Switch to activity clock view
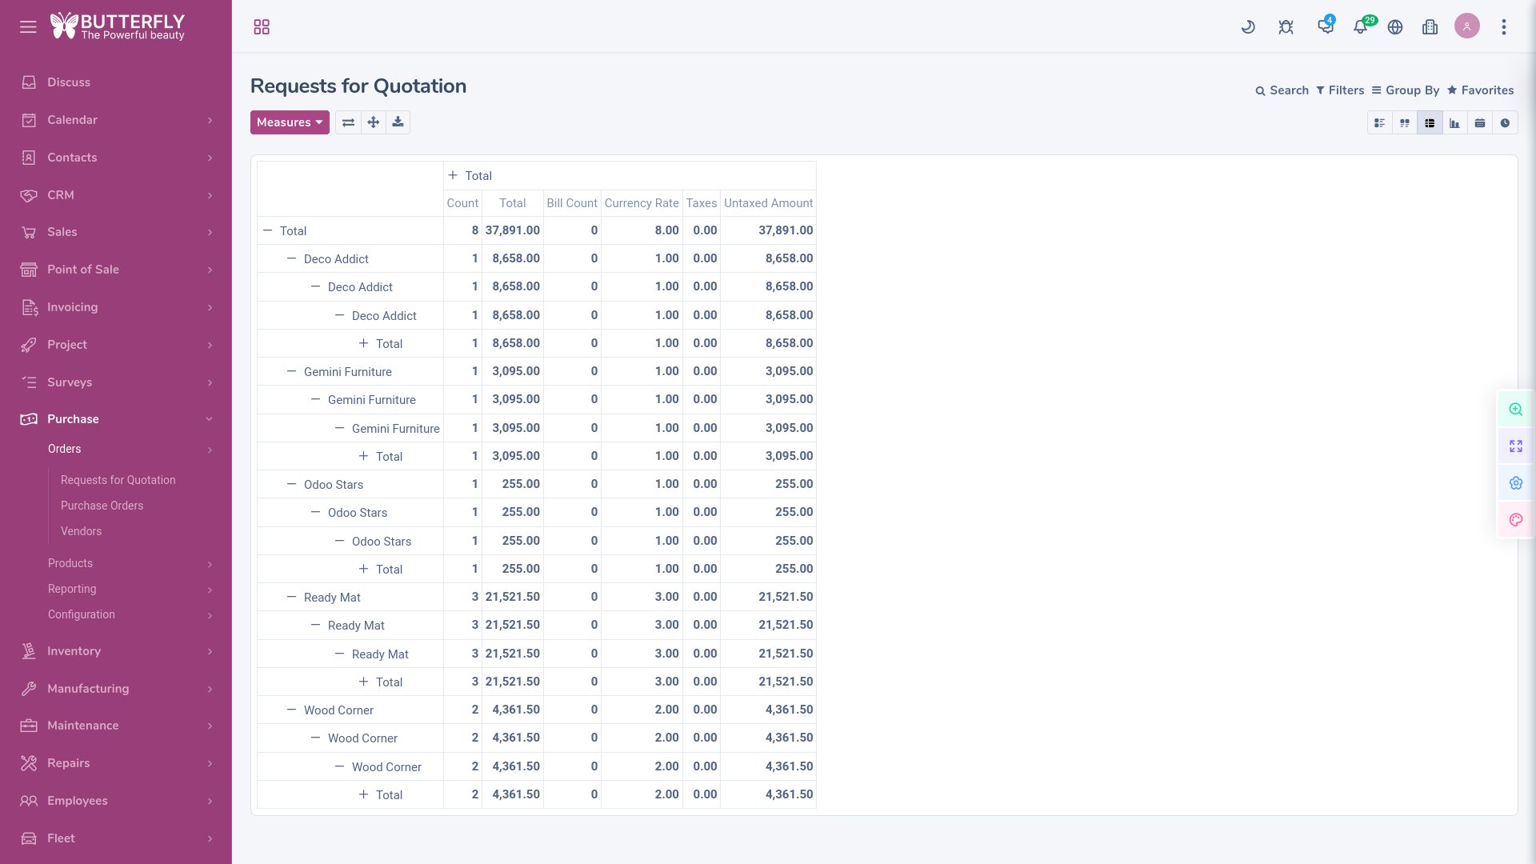The height and width of the screenshot is (864, 1536). point(1505,123)
